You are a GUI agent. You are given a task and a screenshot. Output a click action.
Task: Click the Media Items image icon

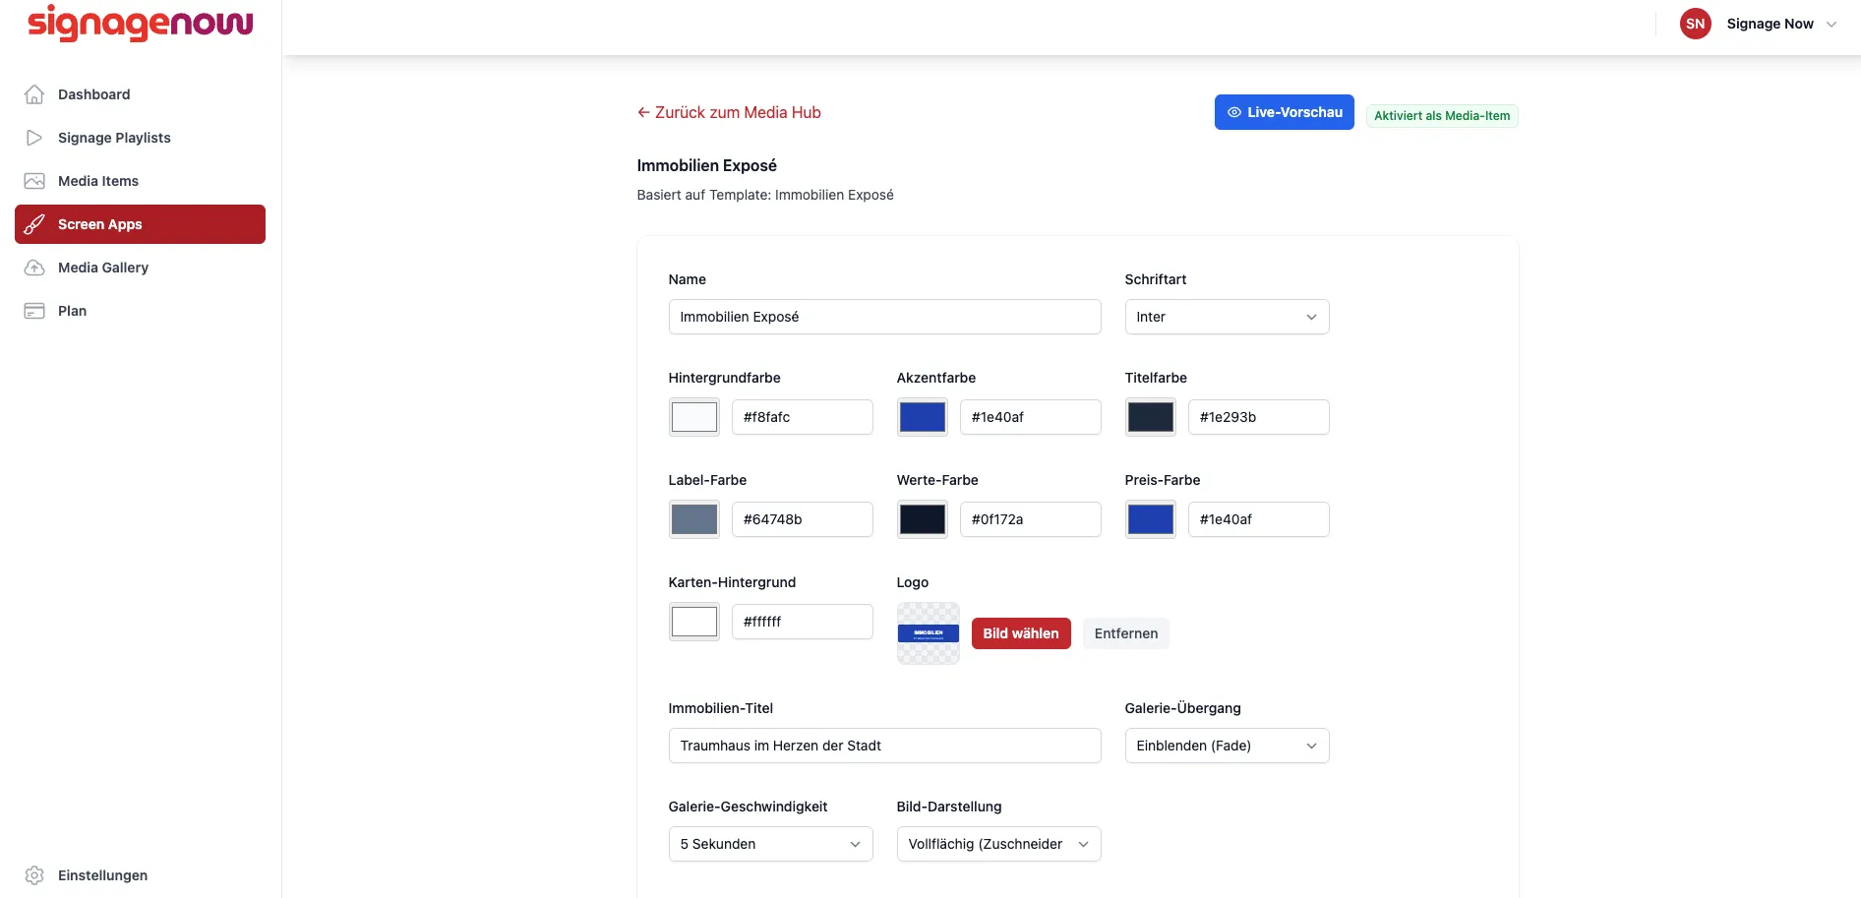pyautogui.click(x=34, y=181)
